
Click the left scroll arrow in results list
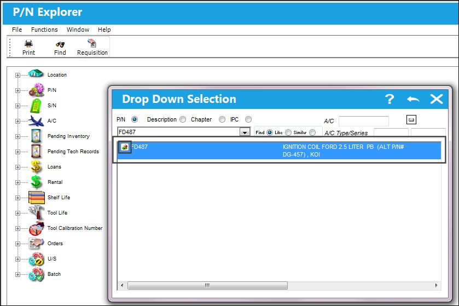[122, 285]
